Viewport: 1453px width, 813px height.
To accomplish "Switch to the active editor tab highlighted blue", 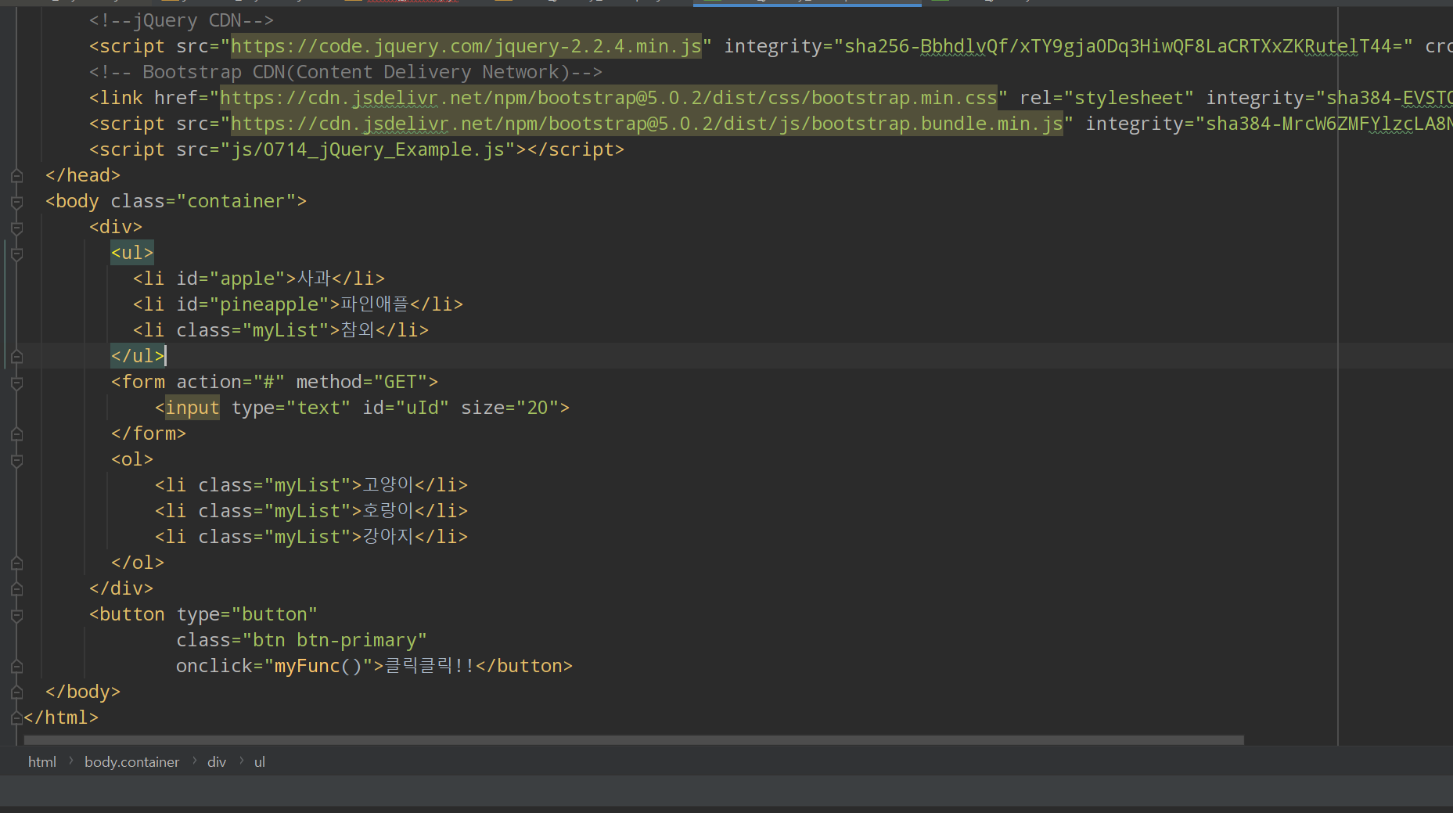I will 807,2.
